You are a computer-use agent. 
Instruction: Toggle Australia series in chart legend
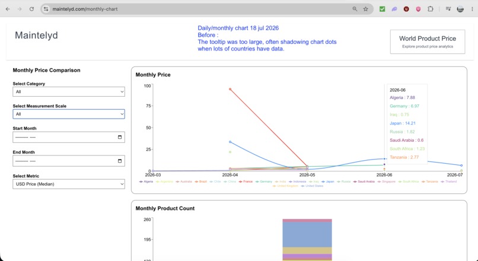[x=184, y=182]
